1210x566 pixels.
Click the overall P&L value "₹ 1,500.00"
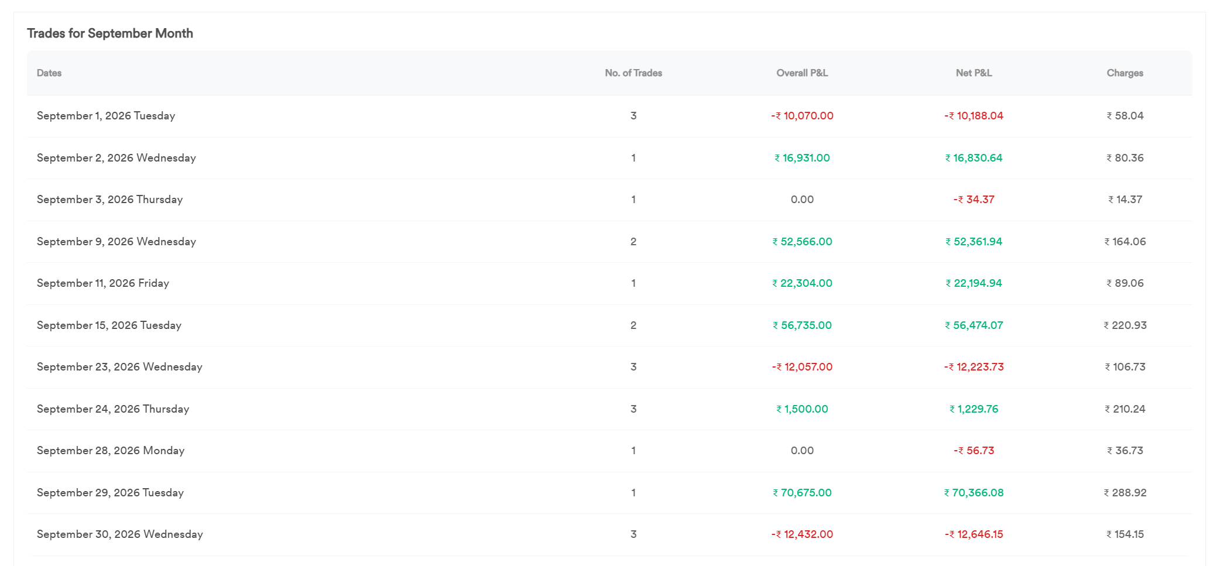tap(802, 409)
